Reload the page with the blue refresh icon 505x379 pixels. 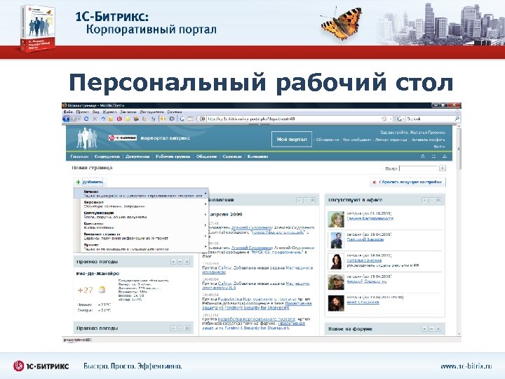86,119
